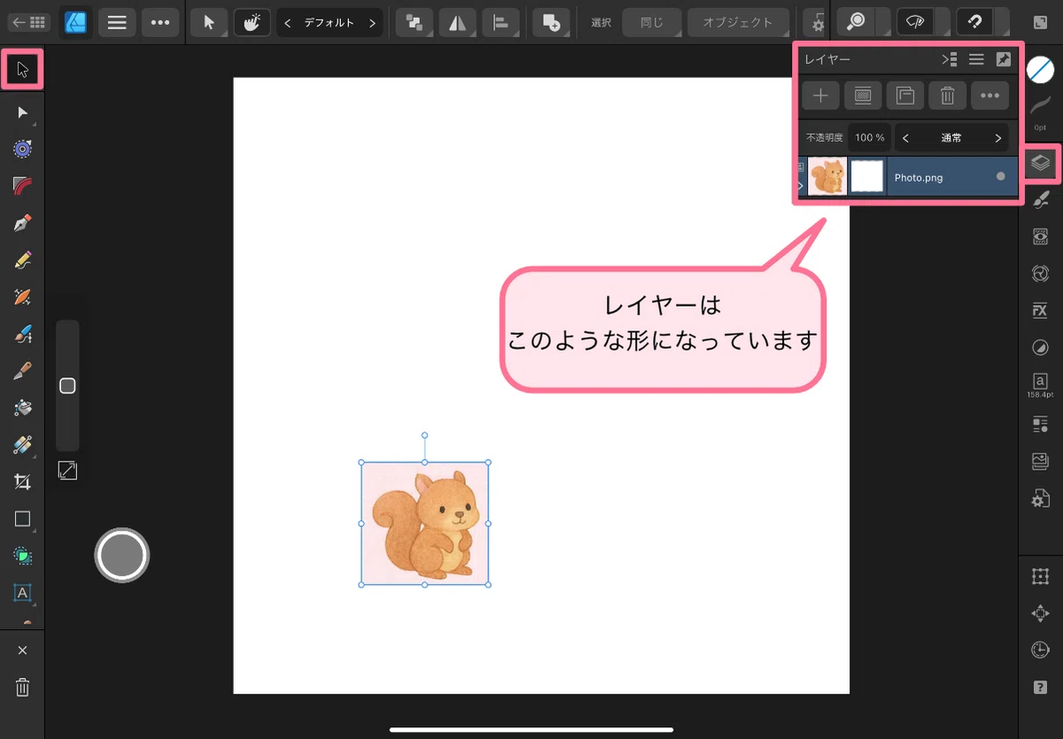The height and width of the screenshot is (739, 1063).
Task: Toggle the pointer mode in top bar
Action: (x=209, y=22)
